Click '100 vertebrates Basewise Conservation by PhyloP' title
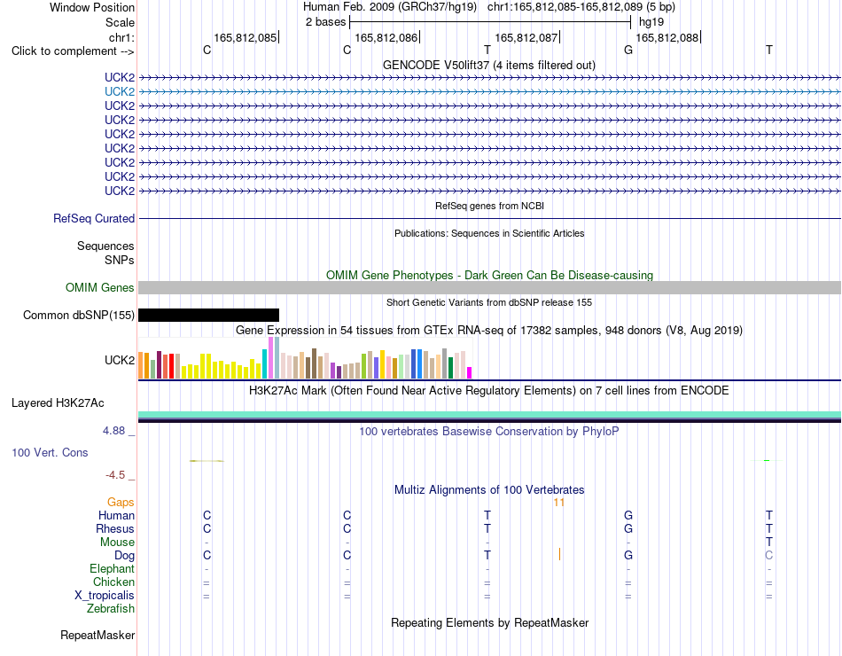The height and width of the screenshot is (656, 842). 488,431
